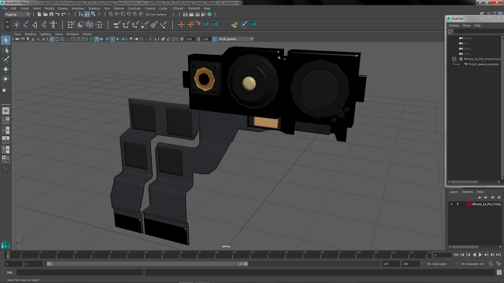Activate the Paint Selection tool
The height and width of the screenshot is (283, 504).
point(6,59)
